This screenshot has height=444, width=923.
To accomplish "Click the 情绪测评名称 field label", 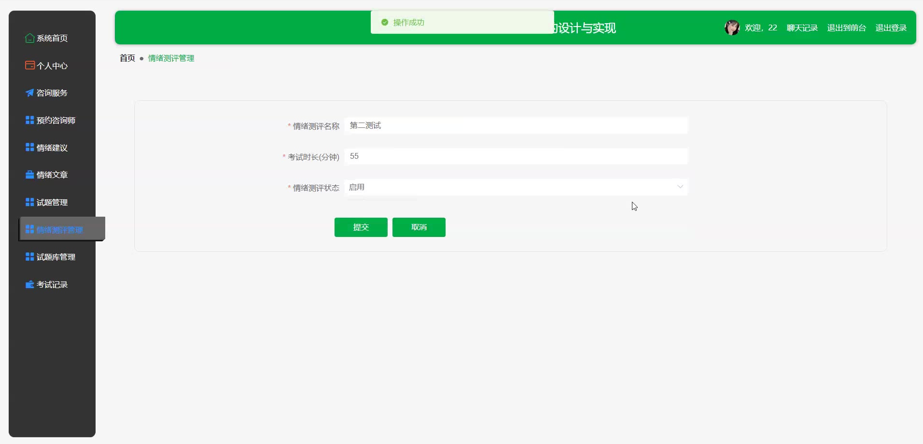I will tap(316, 126).
